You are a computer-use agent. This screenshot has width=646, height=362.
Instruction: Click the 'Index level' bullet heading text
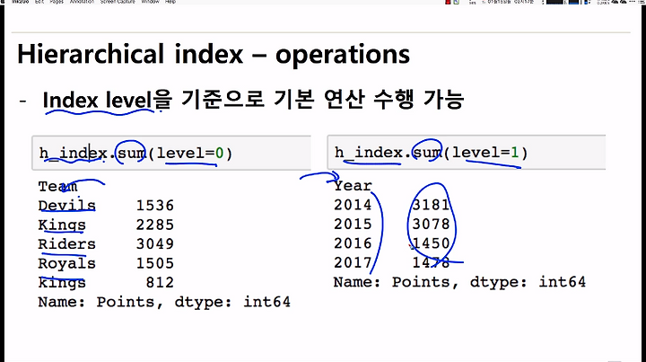tap(97, 101)
